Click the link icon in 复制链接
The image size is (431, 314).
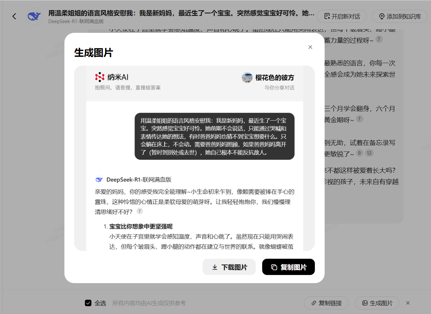pyautogui.click(x=314, y=303)
